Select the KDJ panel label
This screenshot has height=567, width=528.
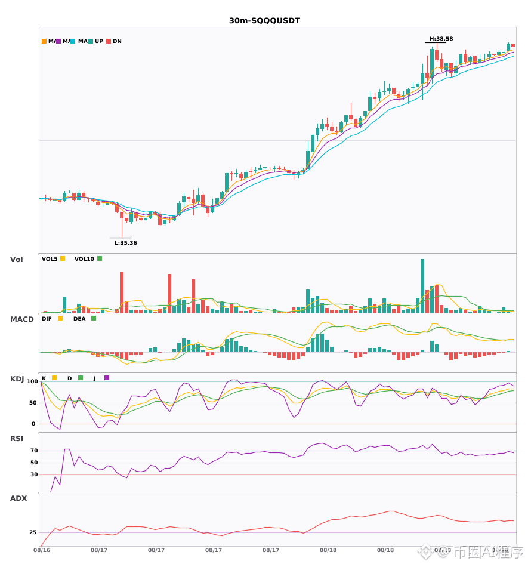[x=17, y=379]
